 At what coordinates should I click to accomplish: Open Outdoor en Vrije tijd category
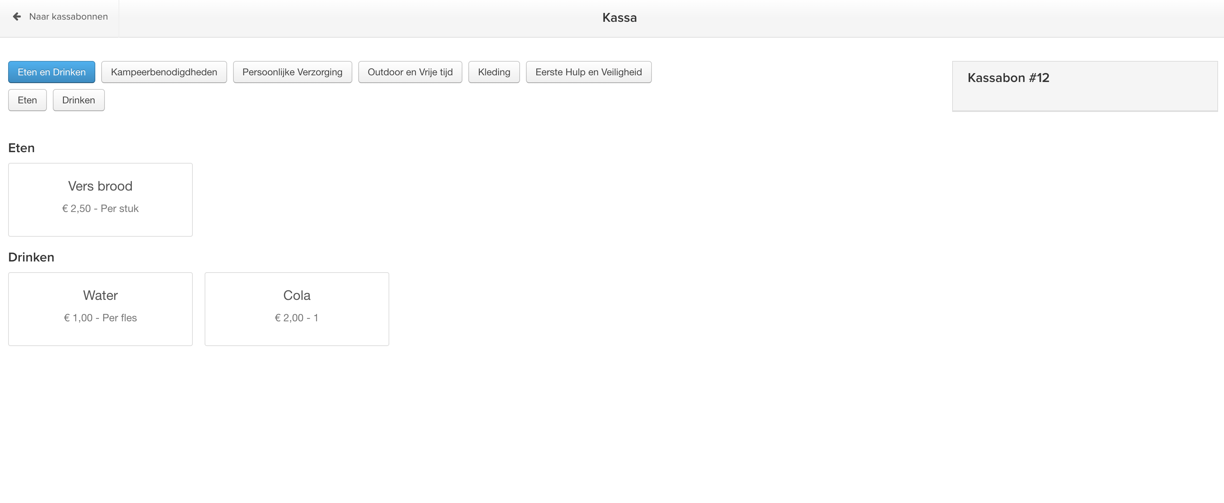(x=410, y=72)
